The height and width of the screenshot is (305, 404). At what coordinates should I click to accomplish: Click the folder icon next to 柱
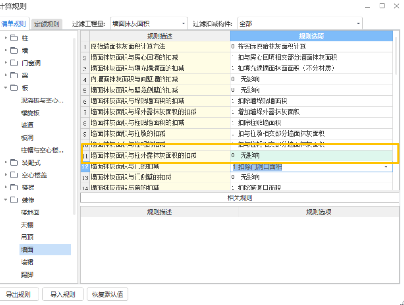[14, 38]
